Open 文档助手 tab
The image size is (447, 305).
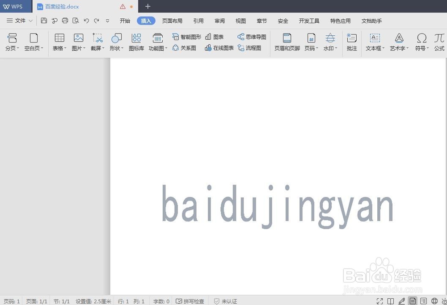pos(372,21)
